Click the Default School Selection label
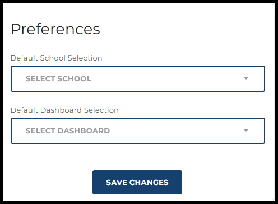Screen dimensions: 278x204 (57, 58)
